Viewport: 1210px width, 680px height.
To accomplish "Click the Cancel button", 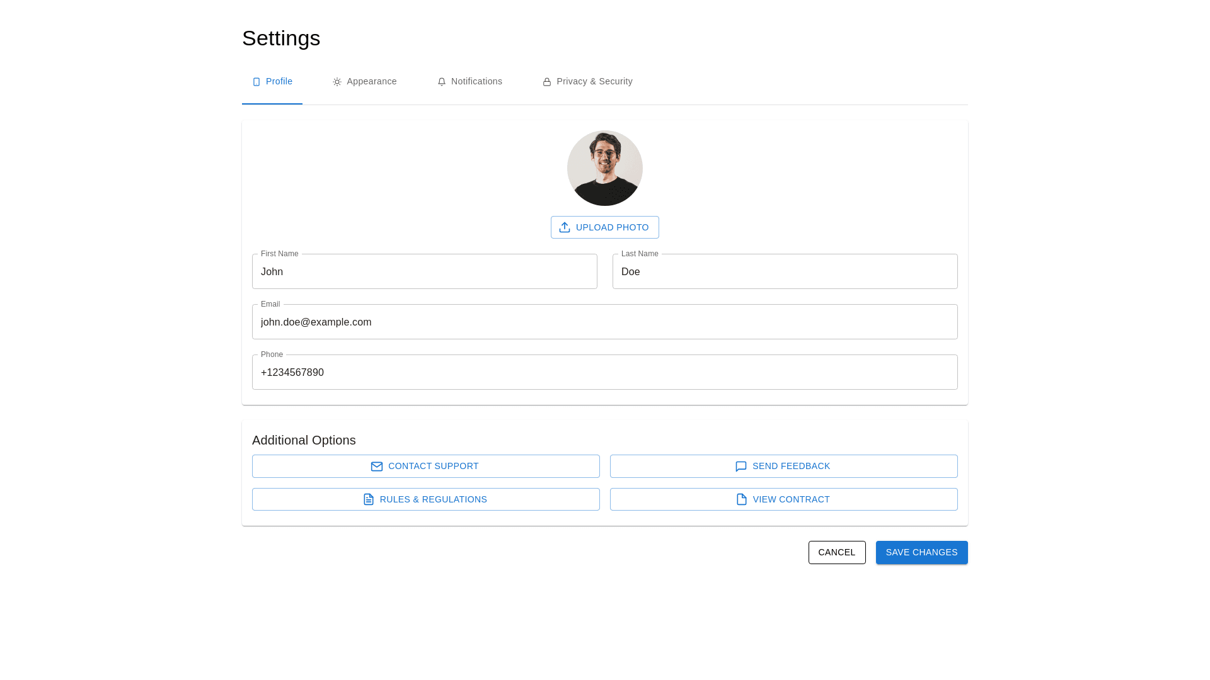I will click(x=836, y=552).
